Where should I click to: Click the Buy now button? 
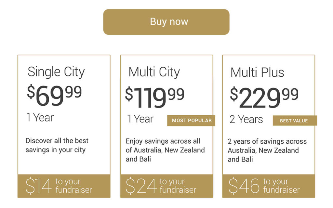(x=166, y=22)
